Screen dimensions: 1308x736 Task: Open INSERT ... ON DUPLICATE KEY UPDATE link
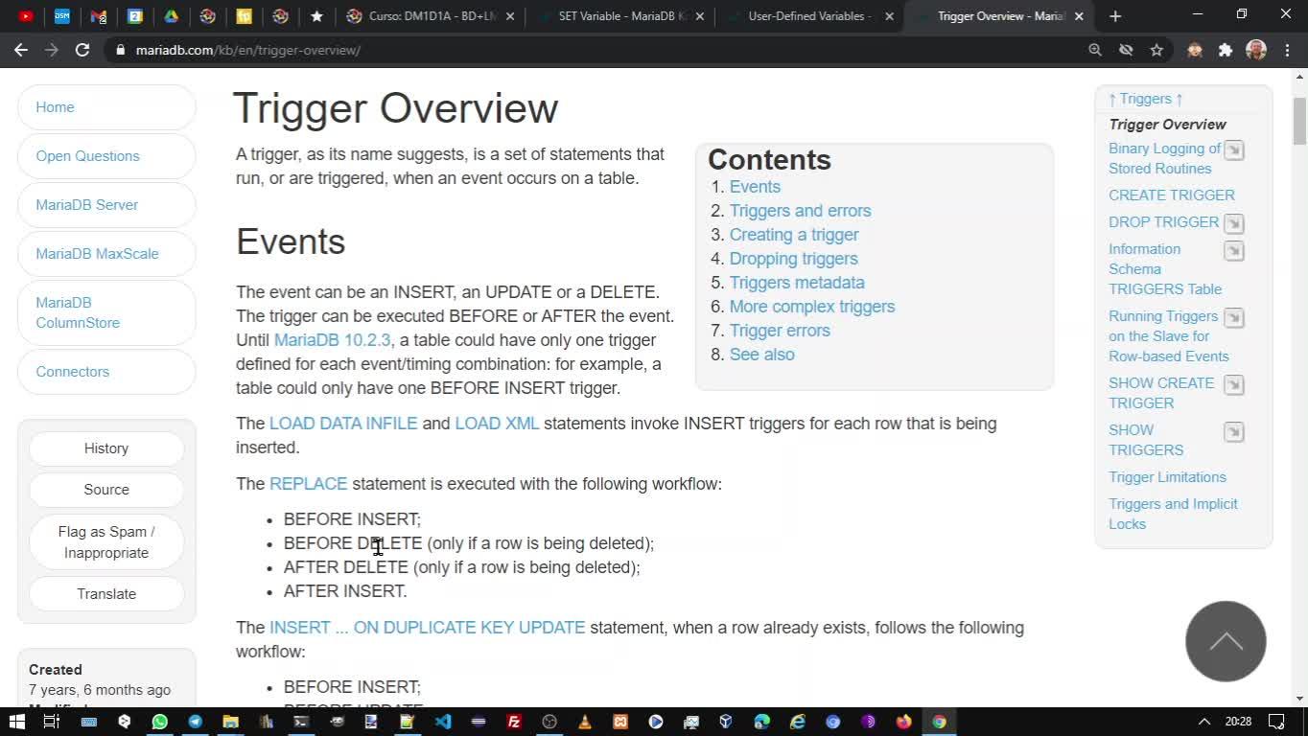click(x=427, y=628)
